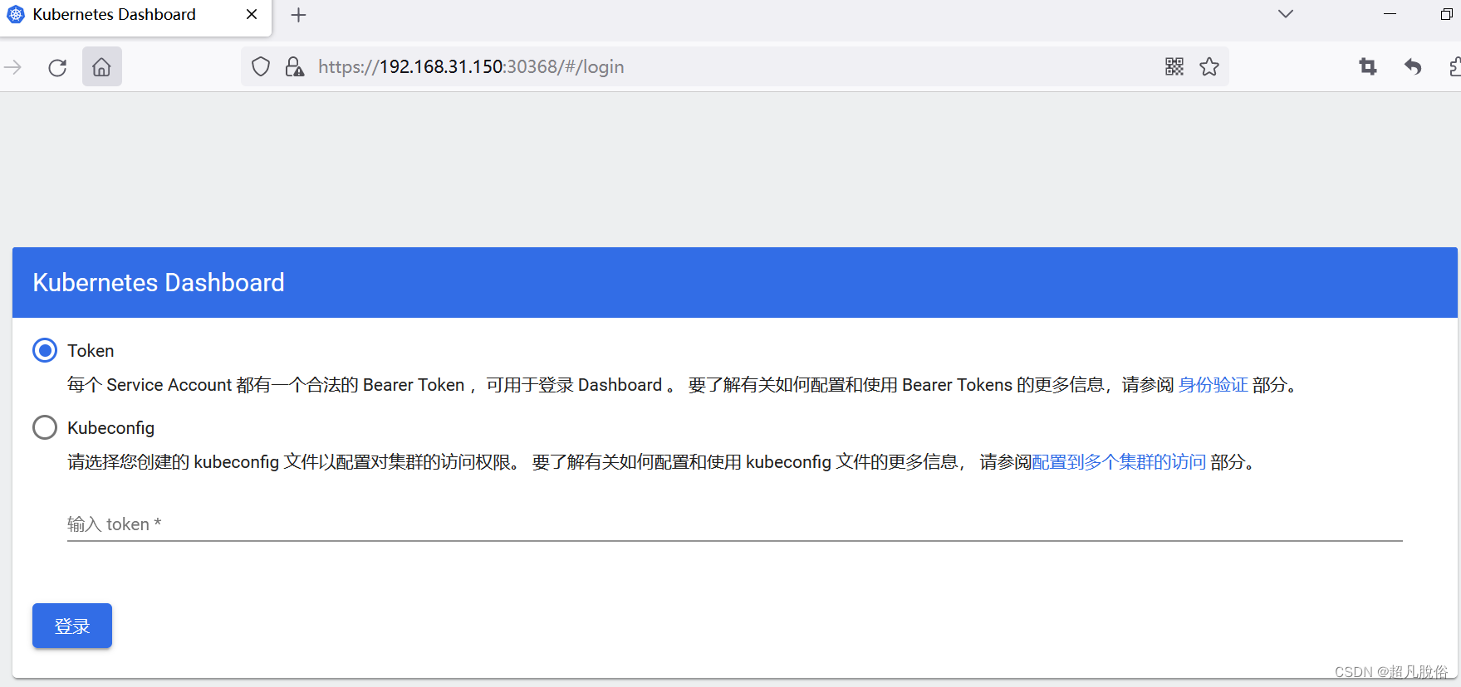Open the 身份验证 authentication link
Screen dimensions: 1461x687
pos(1213,385)
